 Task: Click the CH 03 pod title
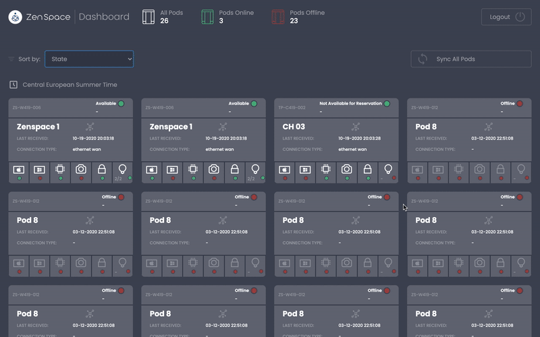point(294,127)
